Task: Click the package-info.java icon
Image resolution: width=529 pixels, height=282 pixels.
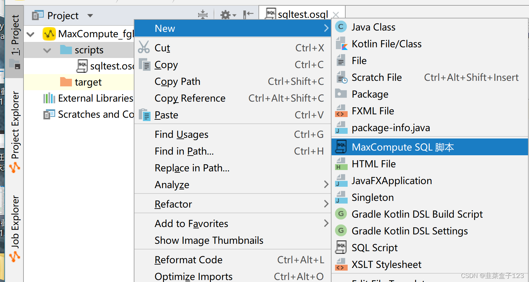Action: 341,127
